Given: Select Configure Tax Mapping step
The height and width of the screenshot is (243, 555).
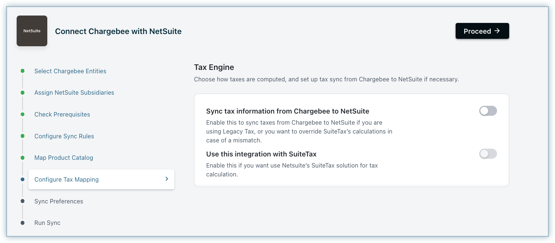Looking at the screenshot, I should tap(67, 179).
